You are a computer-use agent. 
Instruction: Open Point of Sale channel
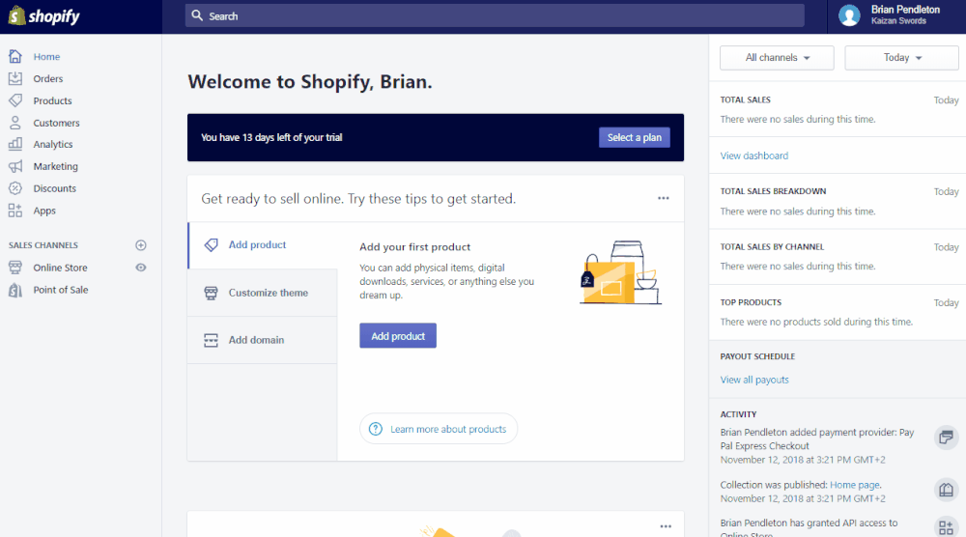[x=60, y=290]
